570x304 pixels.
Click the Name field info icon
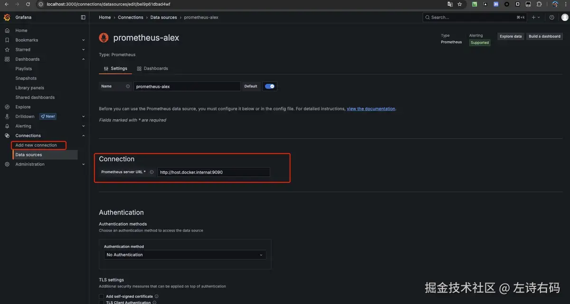coord(128,87)
